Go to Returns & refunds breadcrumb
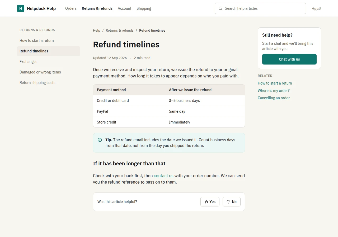The height and width of the screenshot is (237, 338). 120,31
